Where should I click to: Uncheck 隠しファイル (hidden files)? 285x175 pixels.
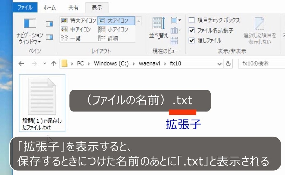click(192, 40)
